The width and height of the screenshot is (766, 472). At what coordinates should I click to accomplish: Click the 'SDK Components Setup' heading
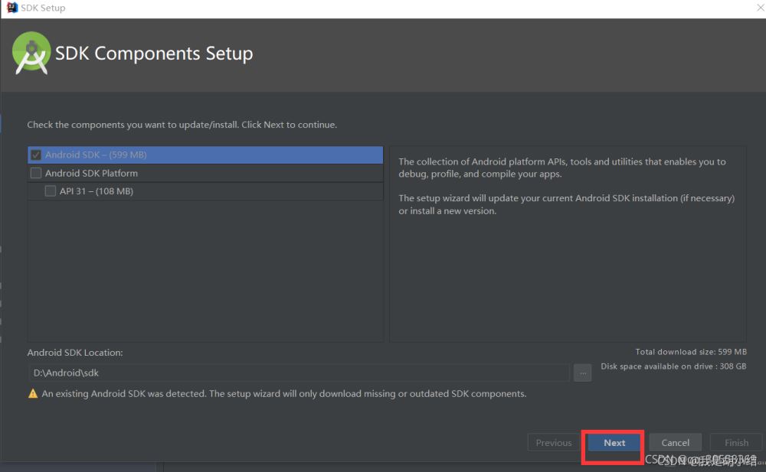154,54
